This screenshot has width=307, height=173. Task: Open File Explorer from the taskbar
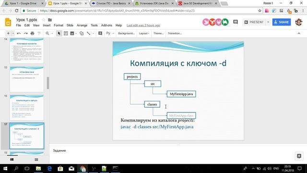tap(38, 169)
